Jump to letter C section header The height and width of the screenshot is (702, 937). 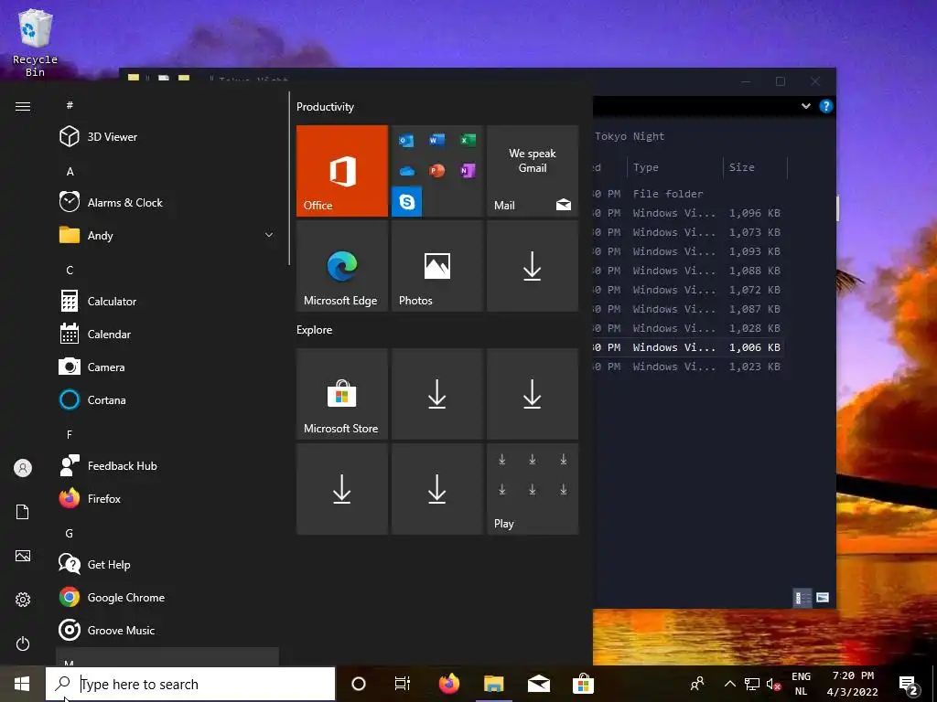[x=70, y=271]
